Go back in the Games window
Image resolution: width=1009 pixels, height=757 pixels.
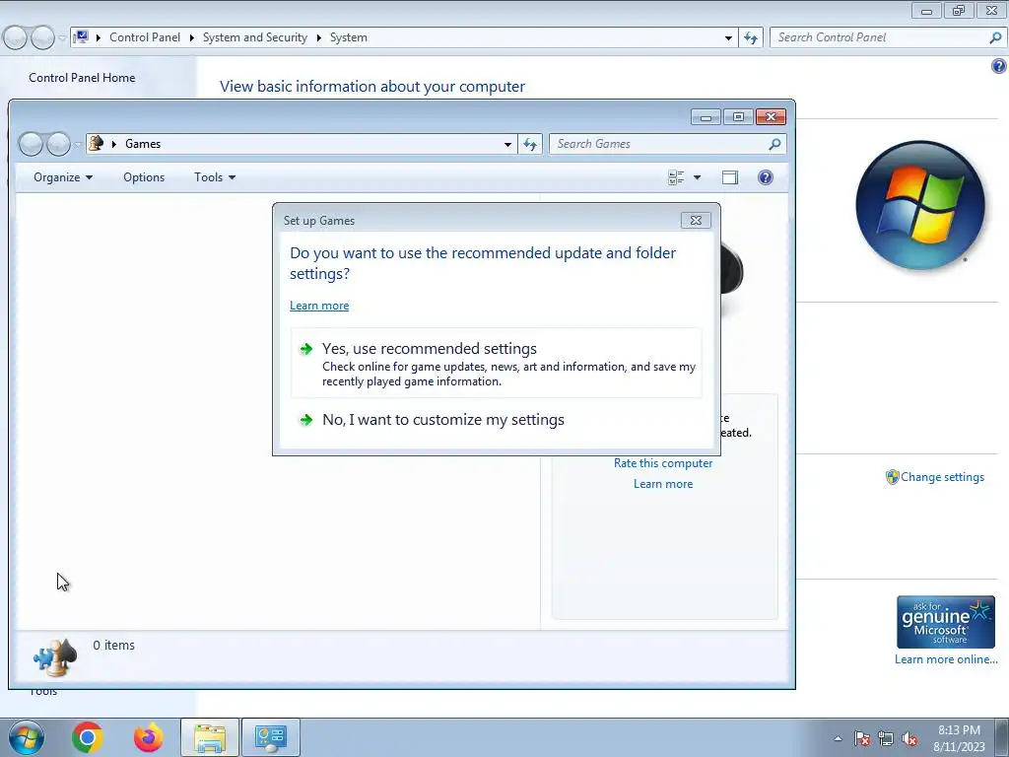click(31, 144)
